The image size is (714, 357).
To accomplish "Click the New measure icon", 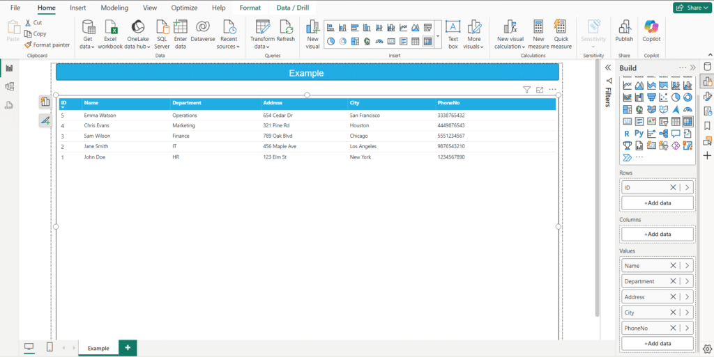I will point(538,28).
